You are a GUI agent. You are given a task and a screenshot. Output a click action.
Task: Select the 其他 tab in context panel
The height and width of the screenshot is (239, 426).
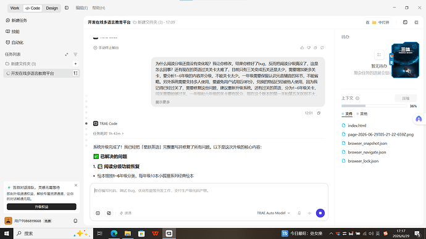coord(362,114)
